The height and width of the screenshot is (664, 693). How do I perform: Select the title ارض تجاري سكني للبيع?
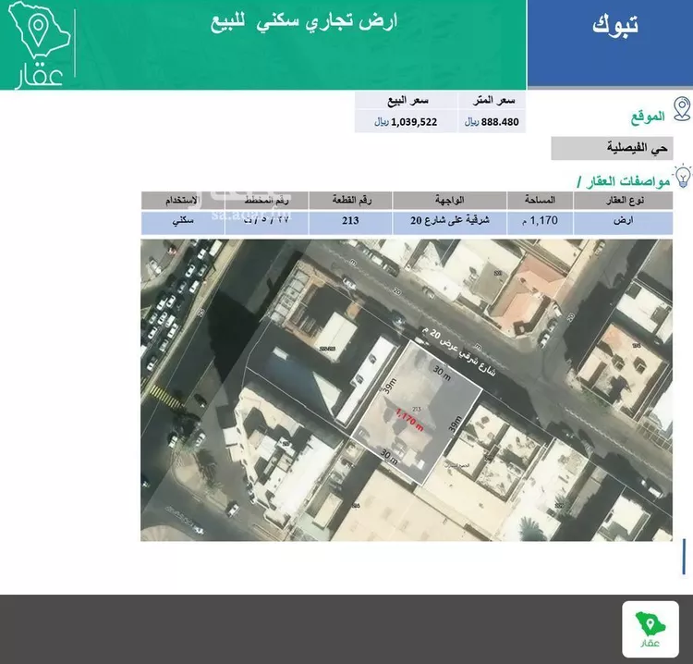point(304,22)
